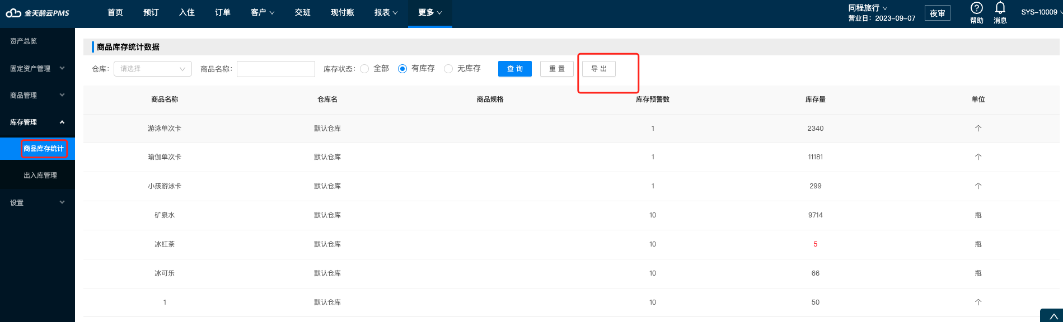Select the 全部 stock status radio
This screenshot has height=322, width=1063.
coord(364,69)
